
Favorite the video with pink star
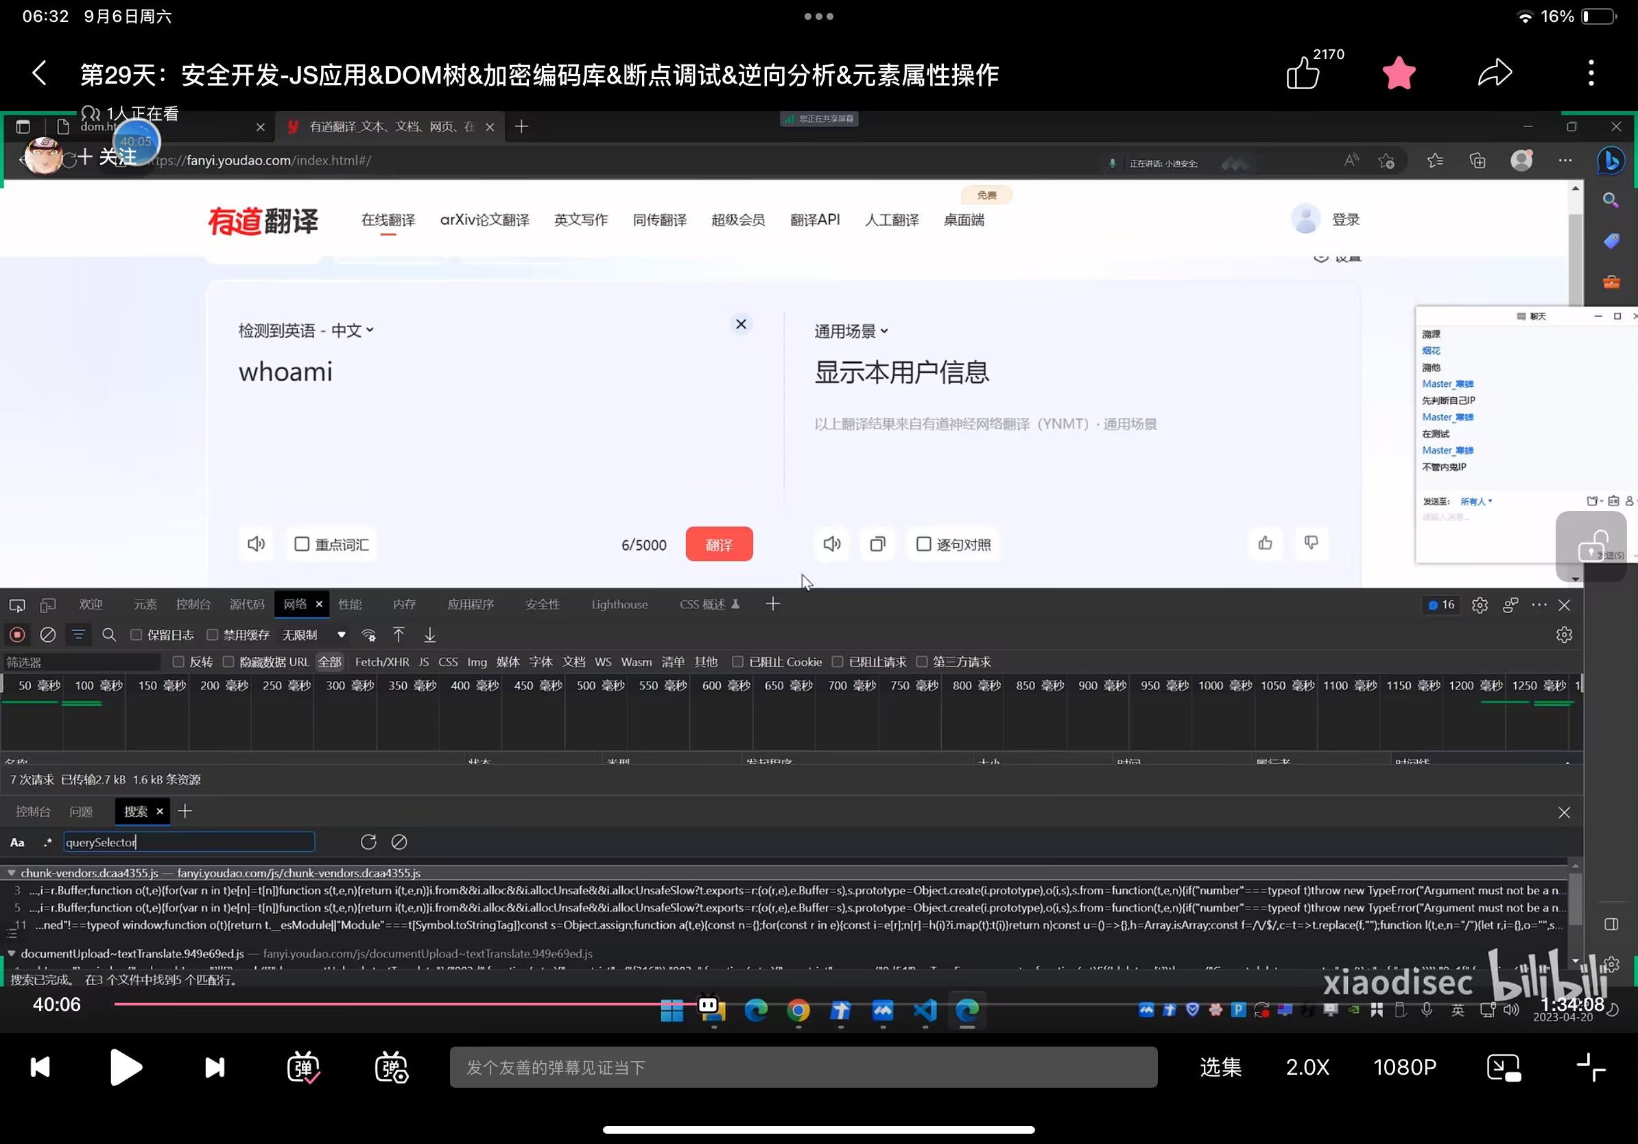coord(1399,73)
